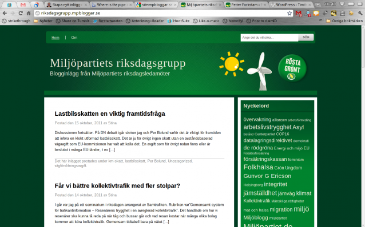This screenshot has height=227, width=365.
Task: Switch to 'Where is the pipe' tab
Action: click(x=111, y=5)
